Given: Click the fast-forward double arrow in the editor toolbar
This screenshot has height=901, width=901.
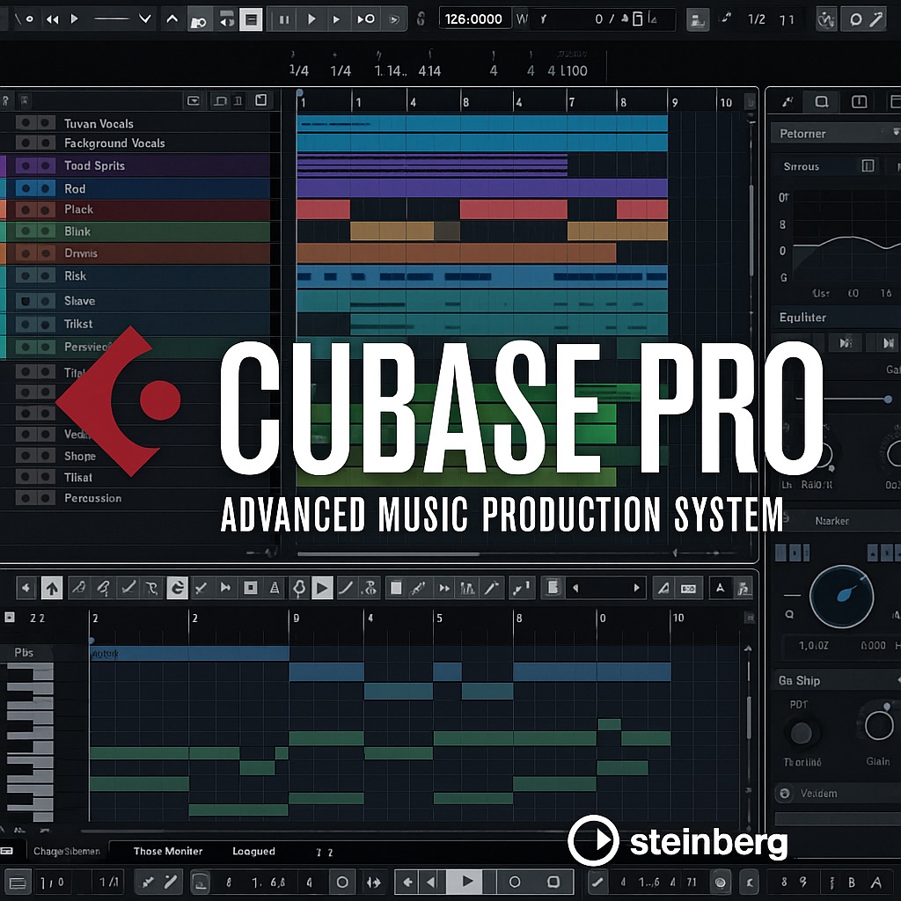Looking at the screenshot, I should point(444,588).
